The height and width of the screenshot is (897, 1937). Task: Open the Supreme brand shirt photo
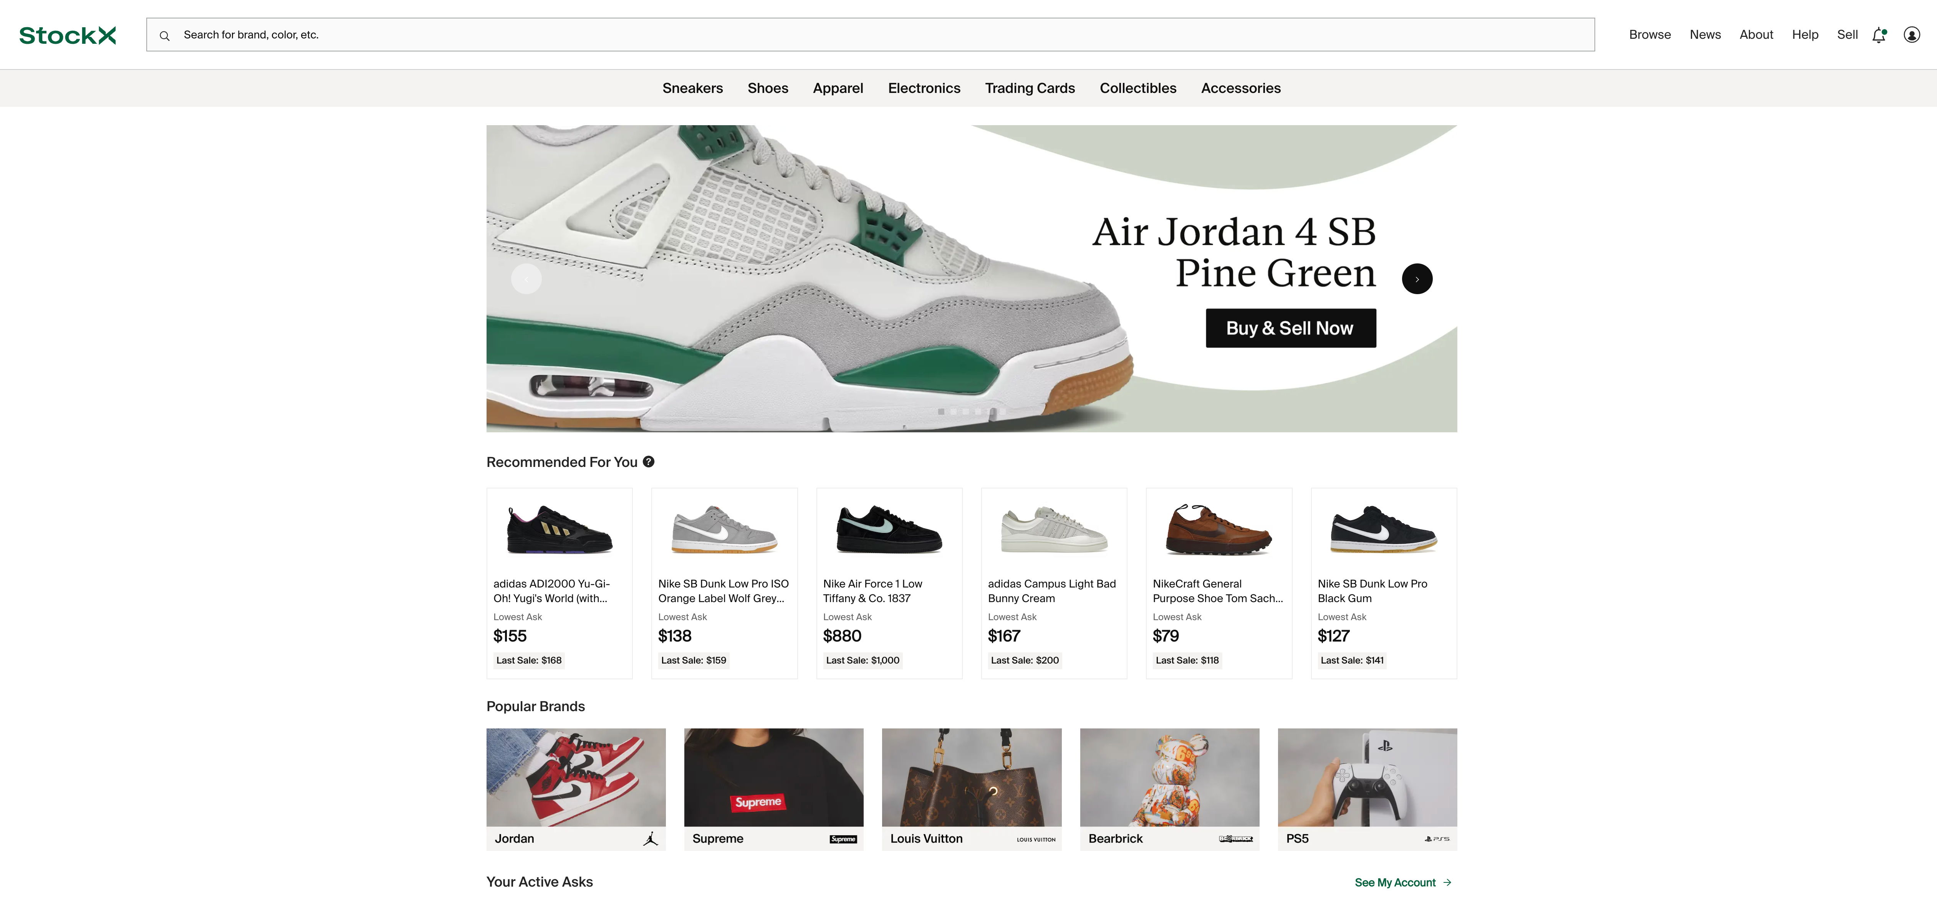point(774,777)
